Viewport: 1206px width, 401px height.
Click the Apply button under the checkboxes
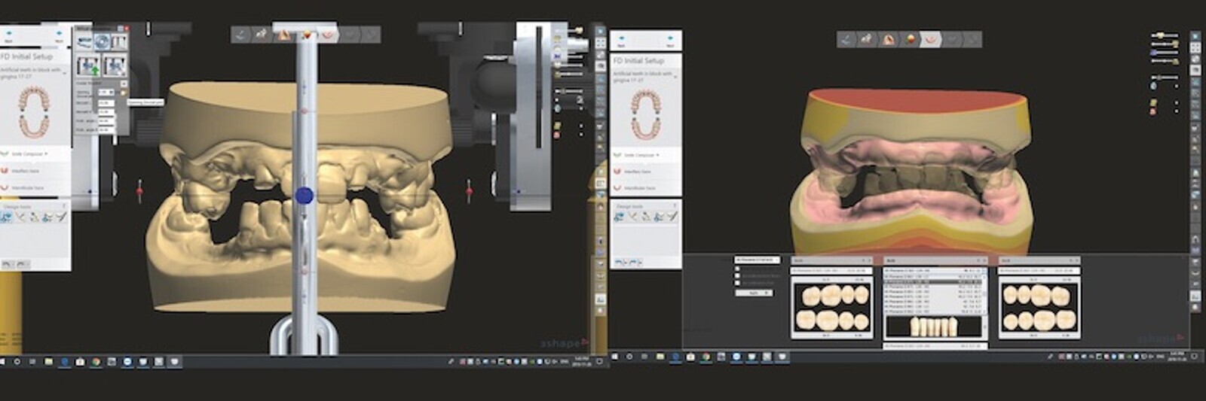(x=753, y=293)
